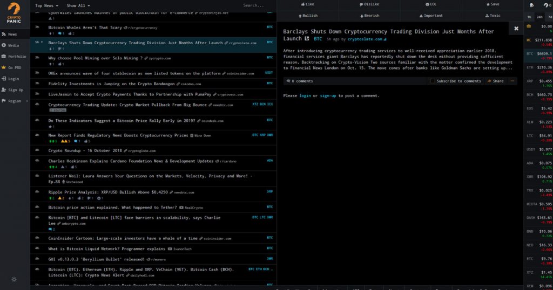Viewport: 553px width, 290px height.
Task: Open the Media section in sidebar
Action: (15, 45)
